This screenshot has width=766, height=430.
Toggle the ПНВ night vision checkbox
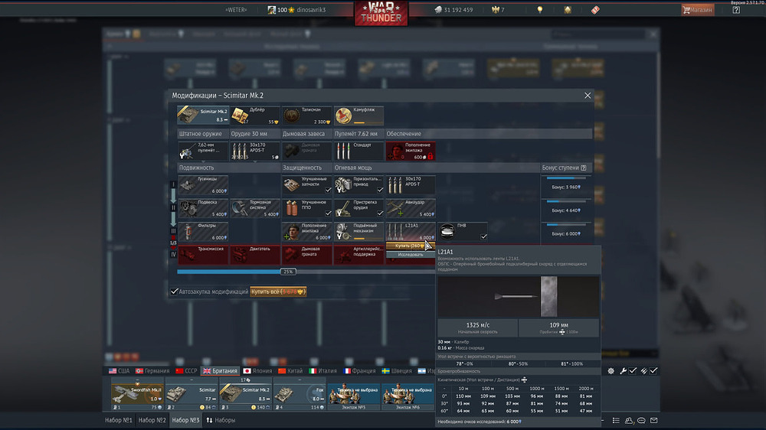[483, 236]
